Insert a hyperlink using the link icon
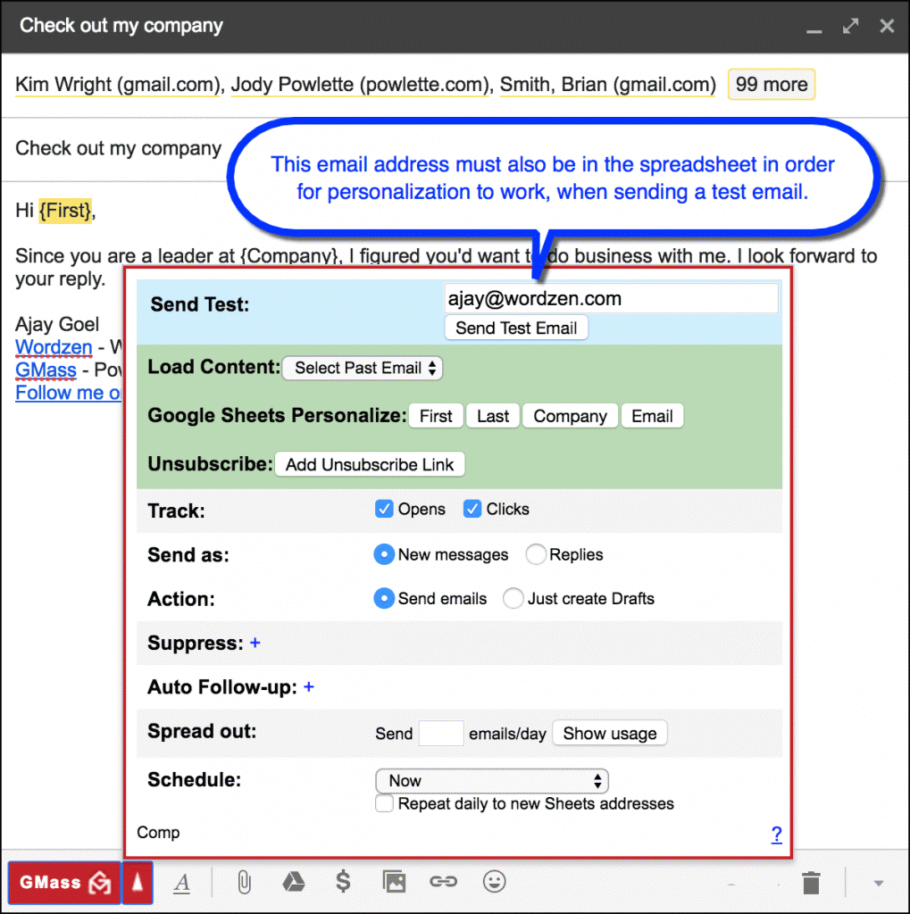 pyautogui.click(x=444, y=882)
